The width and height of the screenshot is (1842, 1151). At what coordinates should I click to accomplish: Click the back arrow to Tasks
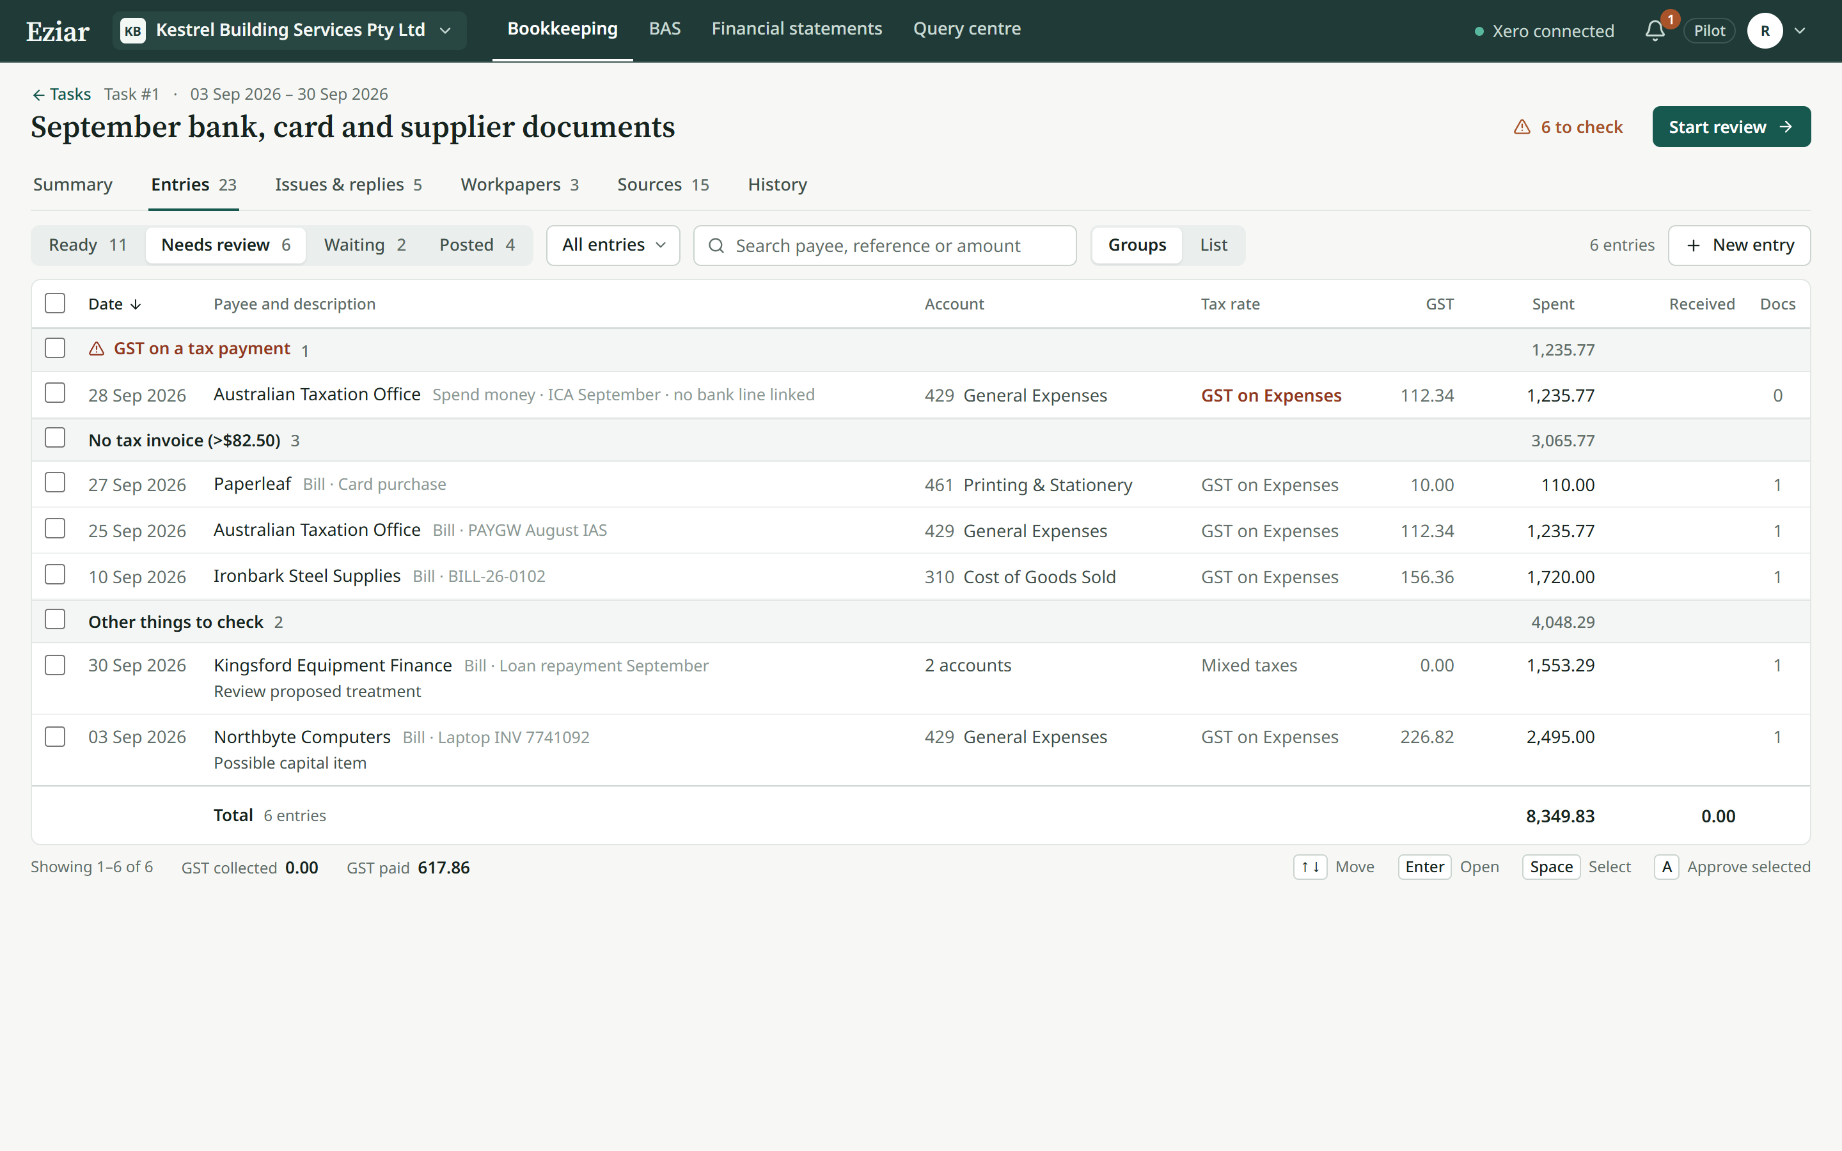tap(38, 95)
